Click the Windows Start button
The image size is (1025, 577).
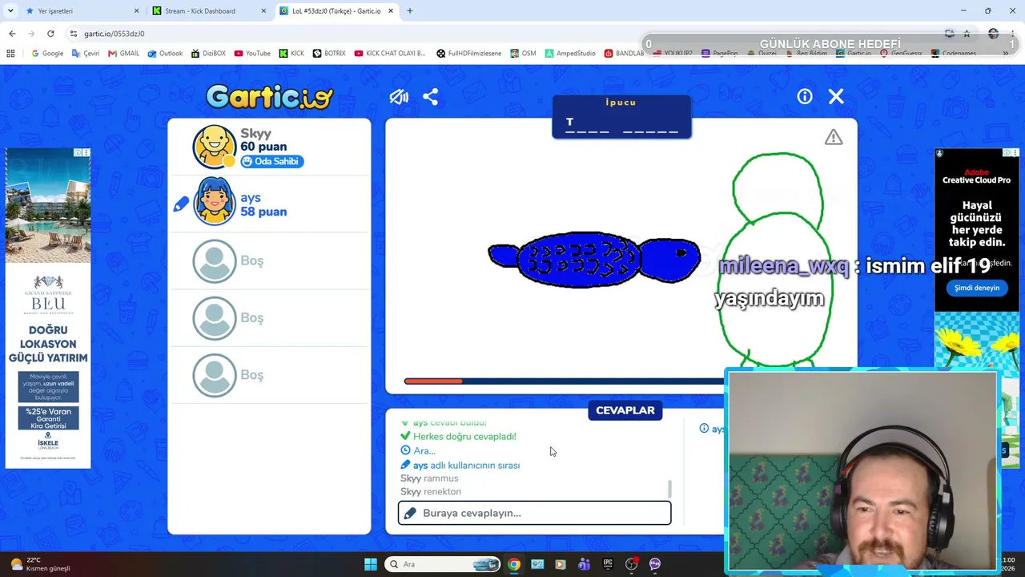371,564
